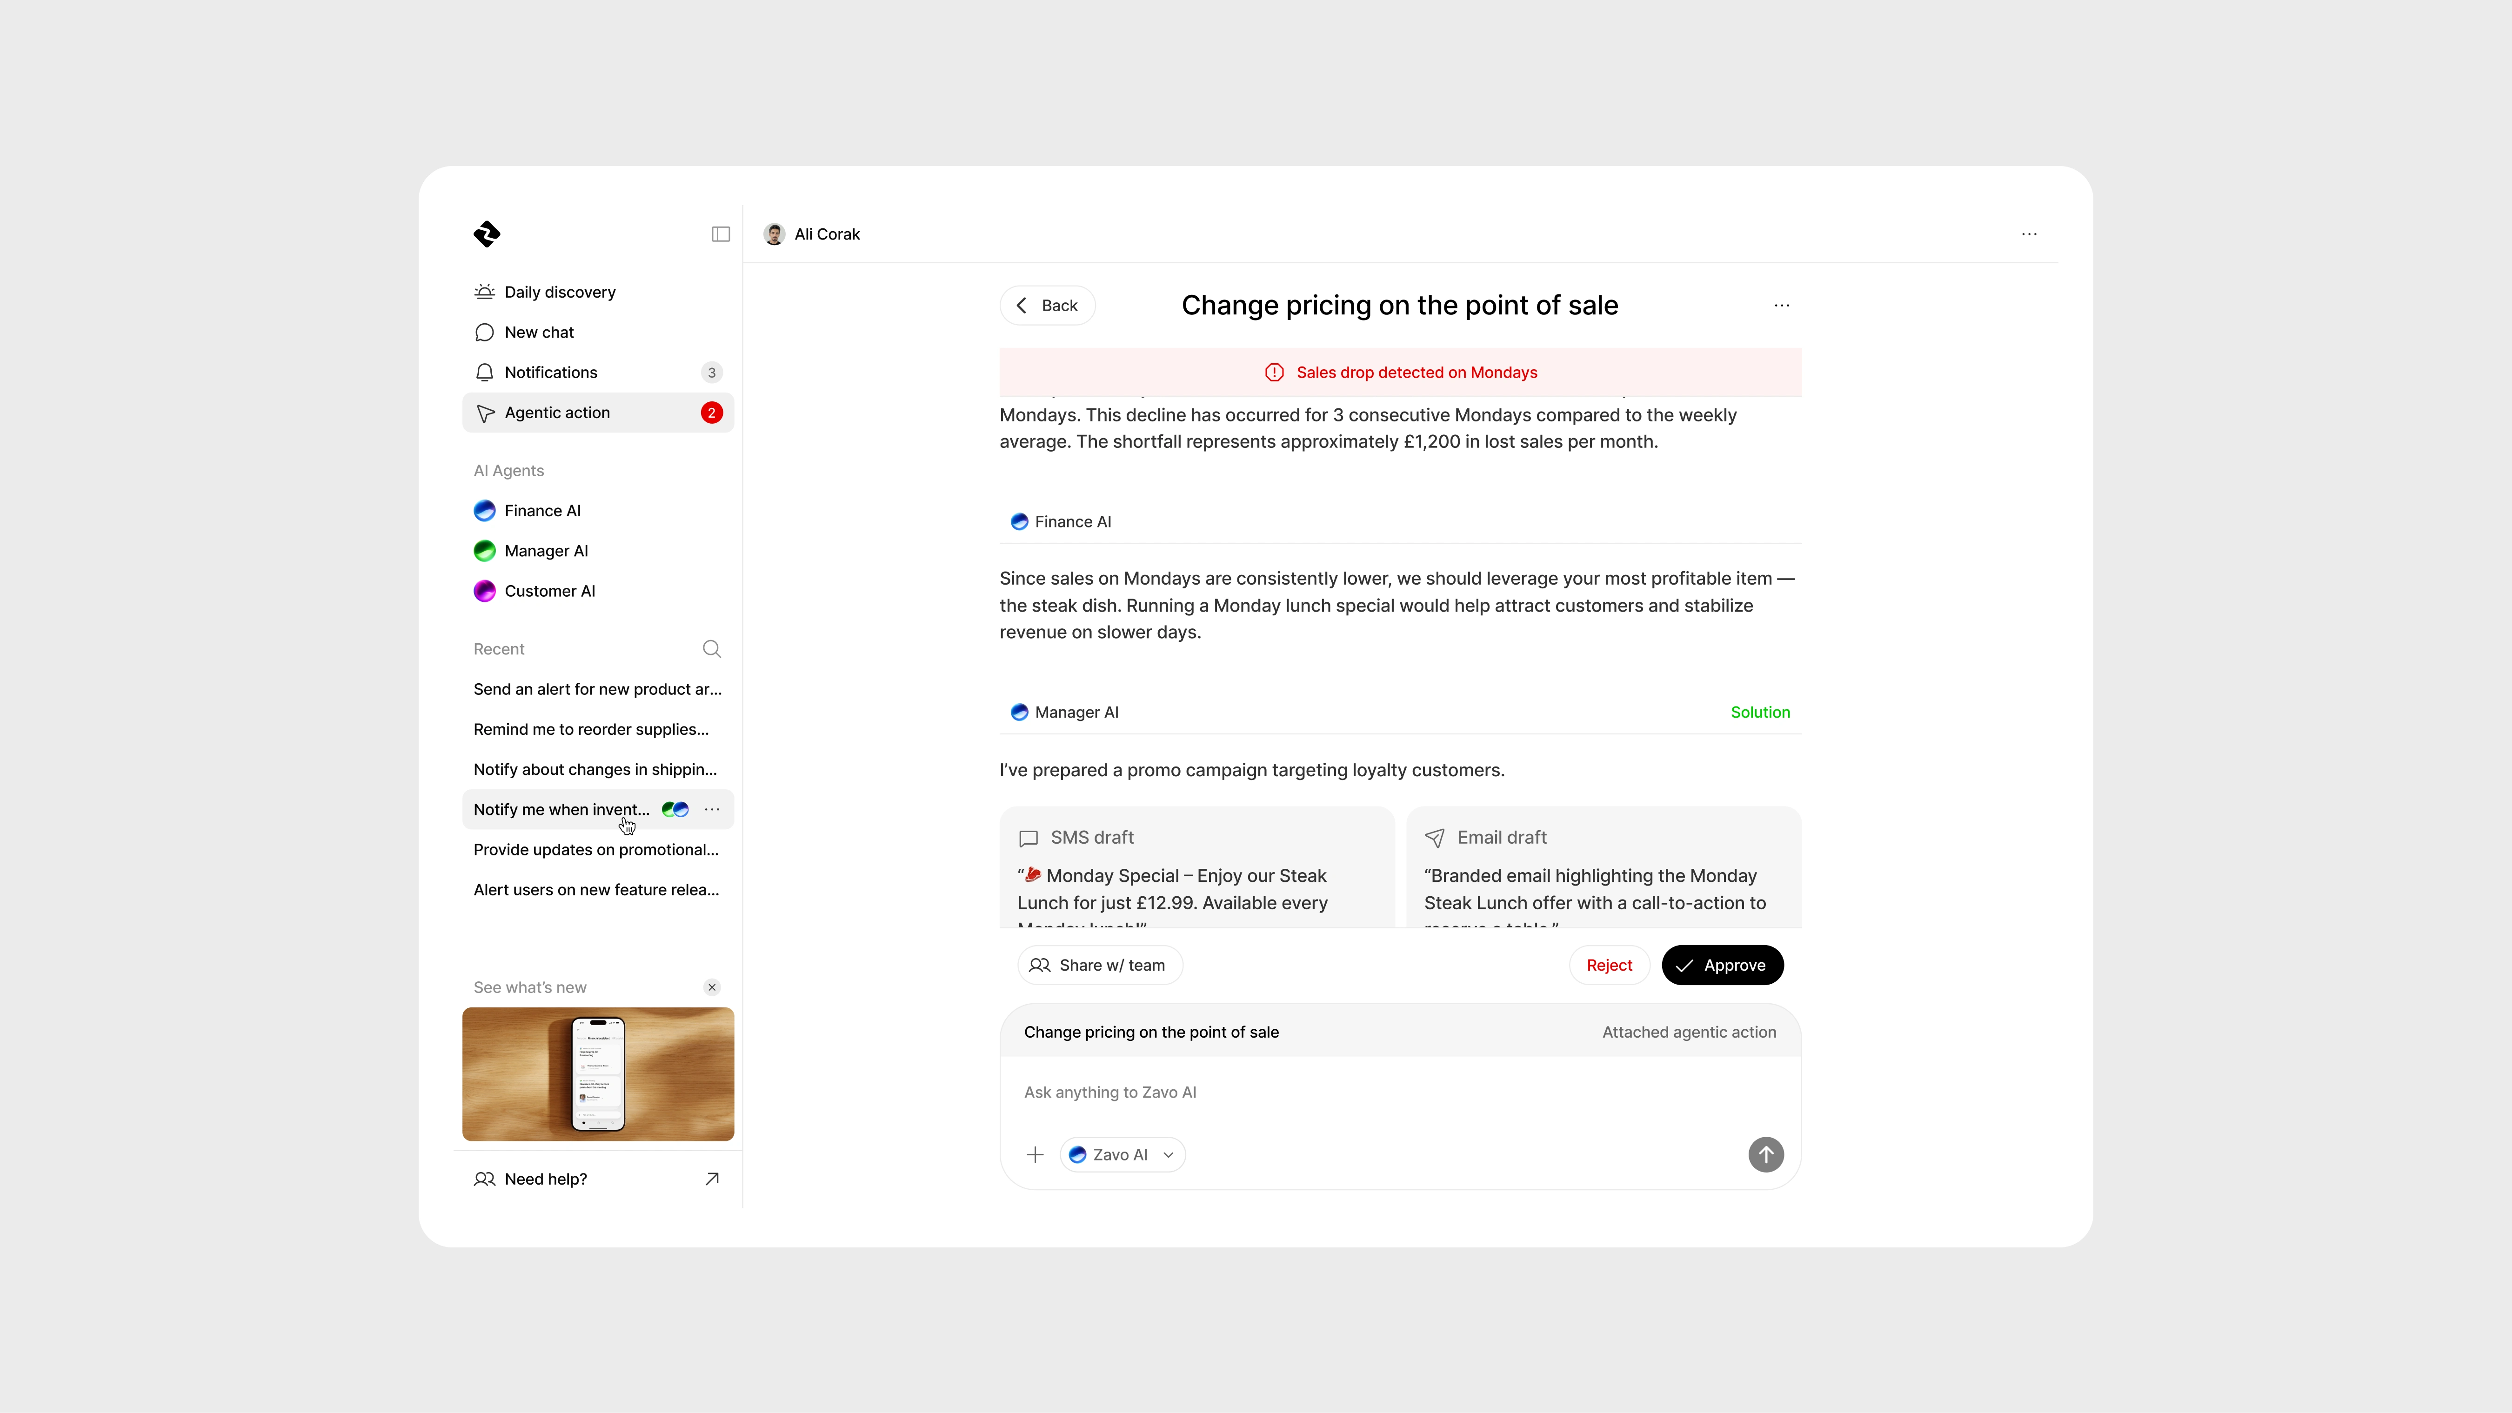Toggle the sidebar collapse icon
The width and height of the screenshot is (2512, 1413).
click(x=721, y=234)
